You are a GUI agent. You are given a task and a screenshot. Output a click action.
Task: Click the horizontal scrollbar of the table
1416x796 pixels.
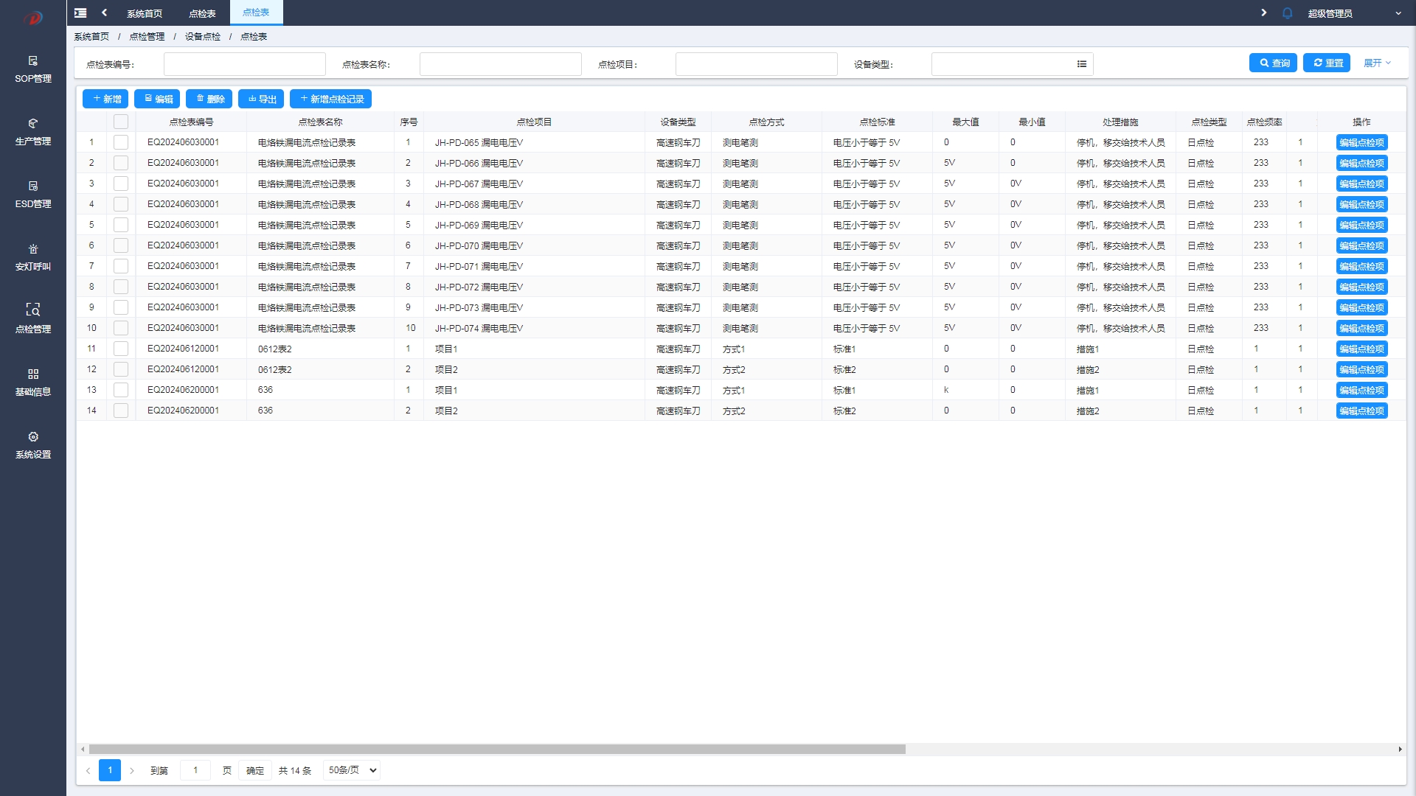[x=496, y=749]
